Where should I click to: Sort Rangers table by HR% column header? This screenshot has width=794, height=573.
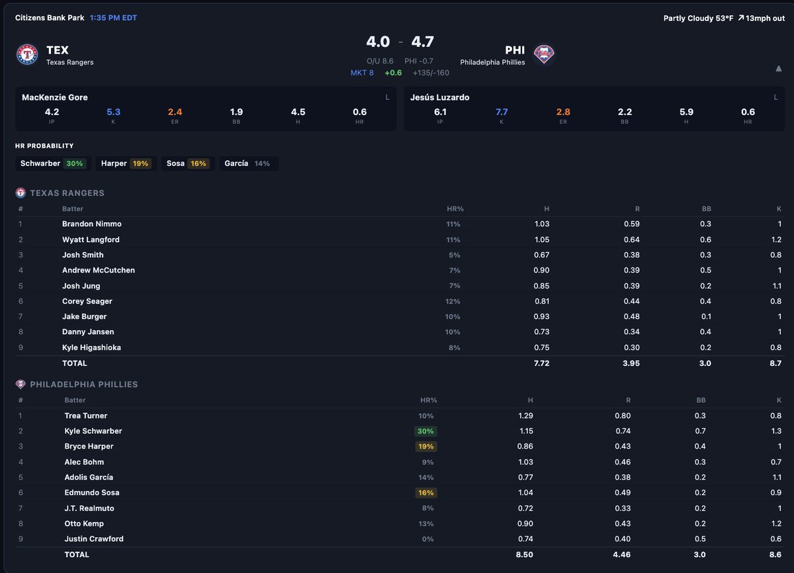pyautogui.click(x=455, y=209)
